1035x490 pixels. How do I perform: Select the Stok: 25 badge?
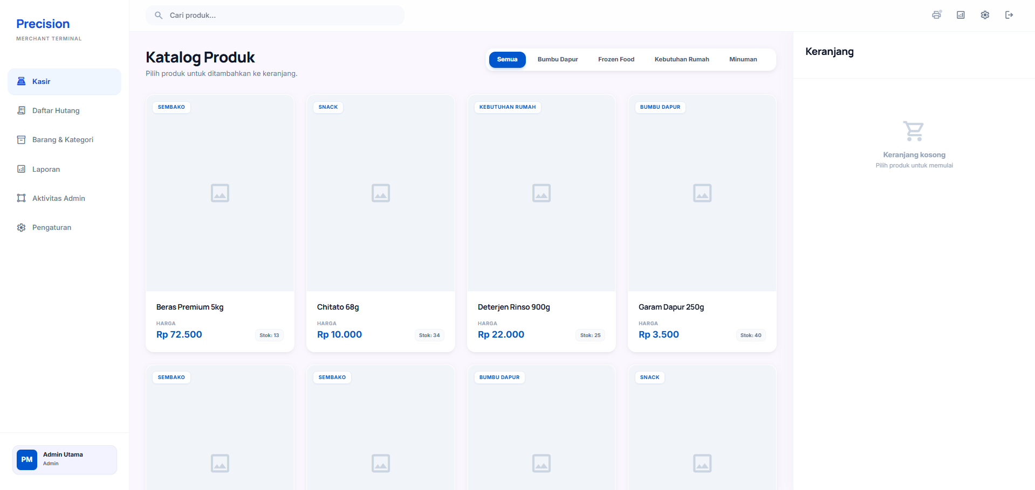tap(590, 335)
